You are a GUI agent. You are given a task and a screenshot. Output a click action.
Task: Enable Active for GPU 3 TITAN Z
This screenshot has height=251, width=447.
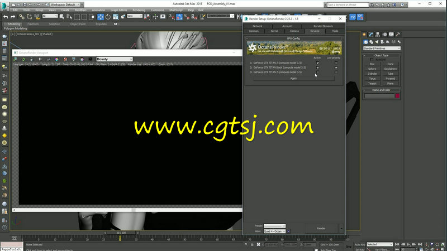[317, 73]
